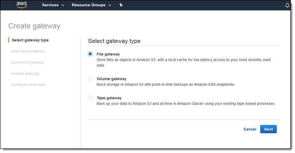Screen dimensions: 295x153
Task: Go to Select host platform step
Action: [27, 51]
